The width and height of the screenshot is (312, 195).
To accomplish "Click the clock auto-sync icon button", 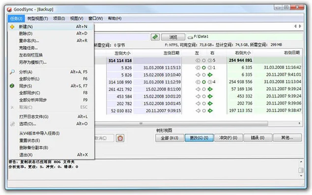I will [120, 138].
